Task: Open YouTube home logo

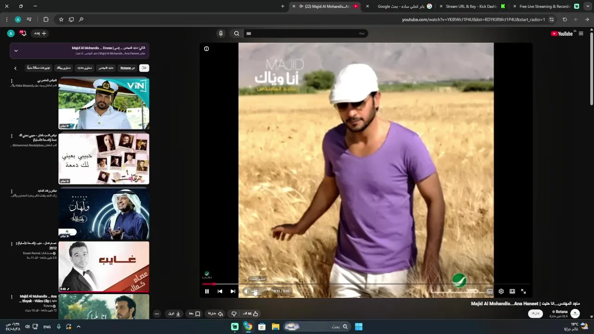Action: pyautogui.click(x=562, y=33)
